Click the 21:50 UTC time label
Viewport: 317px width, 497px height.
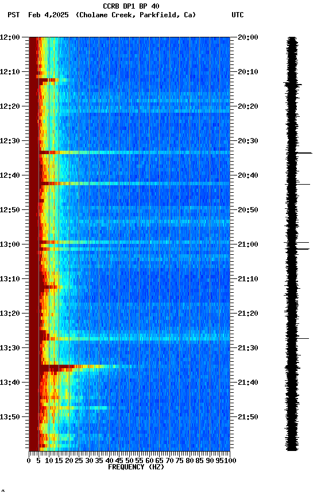pyautogui.click(x=248, y=417)
